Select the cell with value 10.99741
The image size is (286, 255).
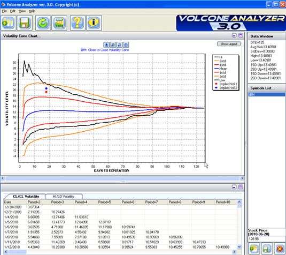pyautogui.click(x=133, y=227)
